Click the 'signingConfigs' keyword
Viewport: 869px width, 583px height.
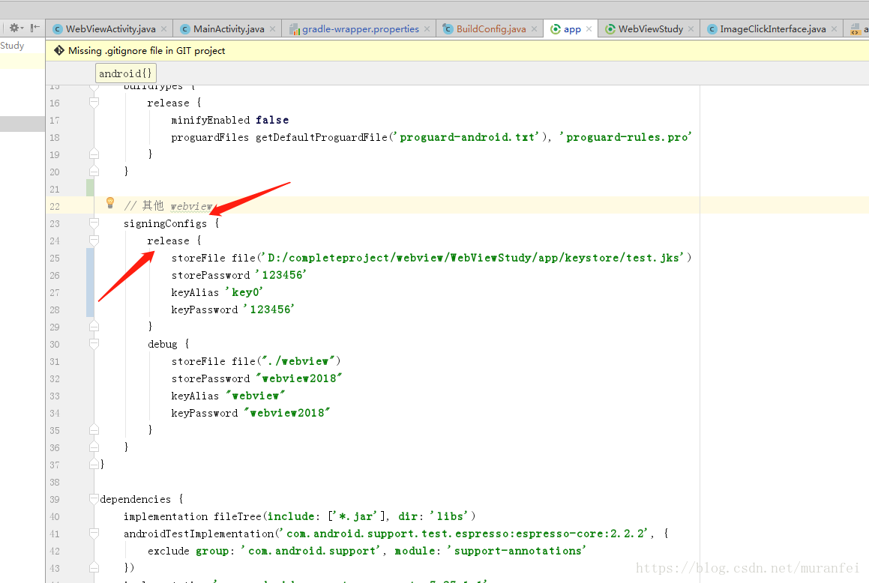pyautogui.click(x=165, y=223)
